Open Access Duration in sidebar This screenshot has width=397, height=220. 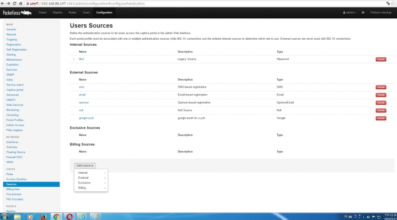coord(16,179)
